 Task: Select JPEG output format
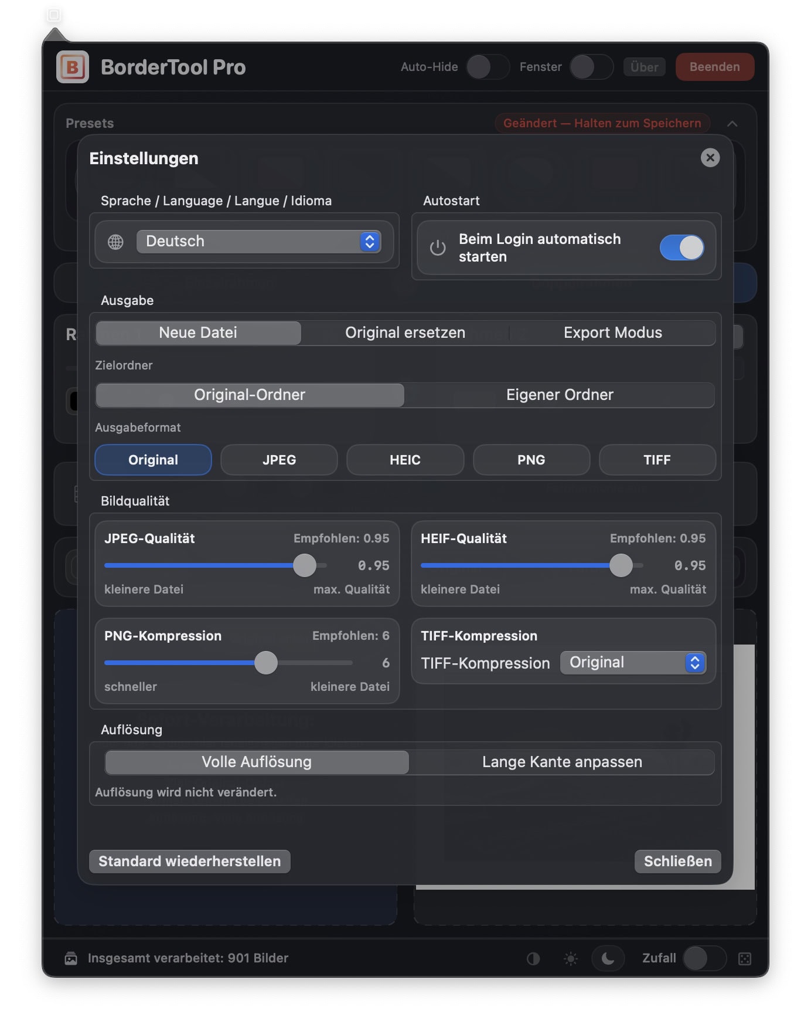[279, 460]
